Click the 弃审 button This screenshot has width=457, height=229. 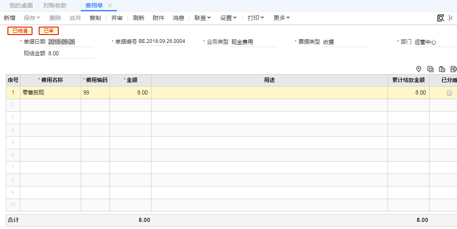117,18
